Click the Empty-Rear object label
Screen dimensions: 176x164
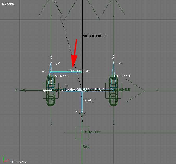[x=92, y=132]
